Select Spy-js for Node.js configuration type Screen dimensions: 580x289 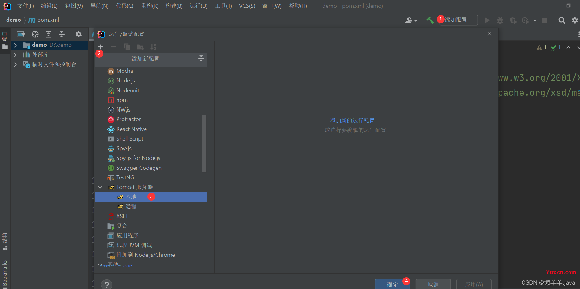coord(151,158)
